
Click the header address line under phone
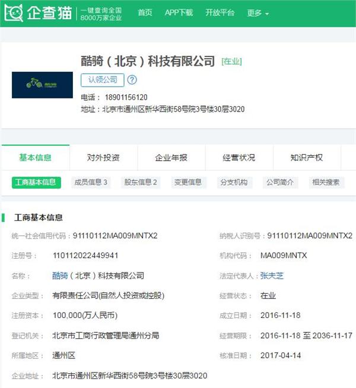163,109
